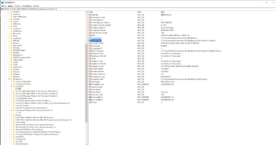Click the DWORD icon beside ShowWelcome

pyautogui.click(x=90, y=84)
